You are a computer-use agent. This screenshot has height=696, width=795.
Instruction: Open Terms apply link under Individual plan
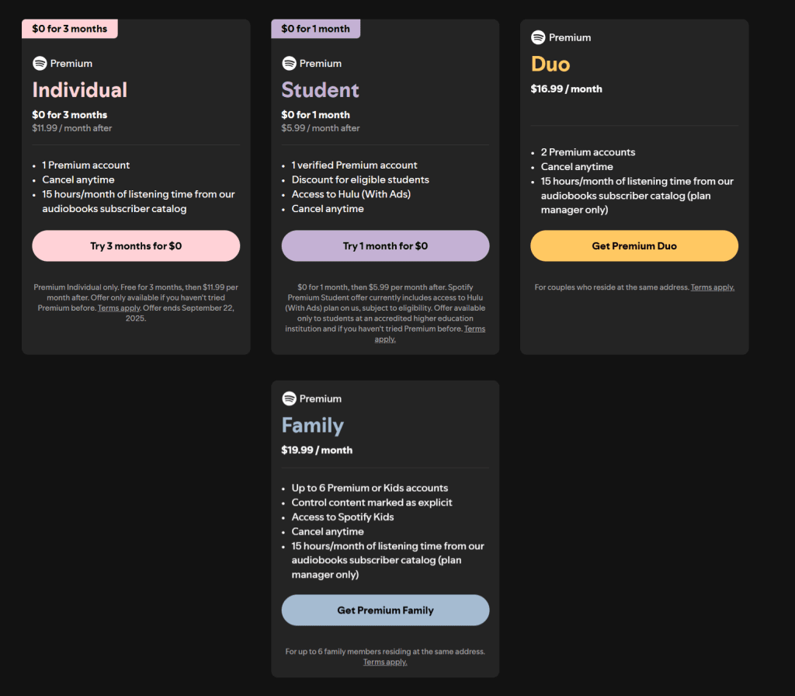click(x=119, y=308)
